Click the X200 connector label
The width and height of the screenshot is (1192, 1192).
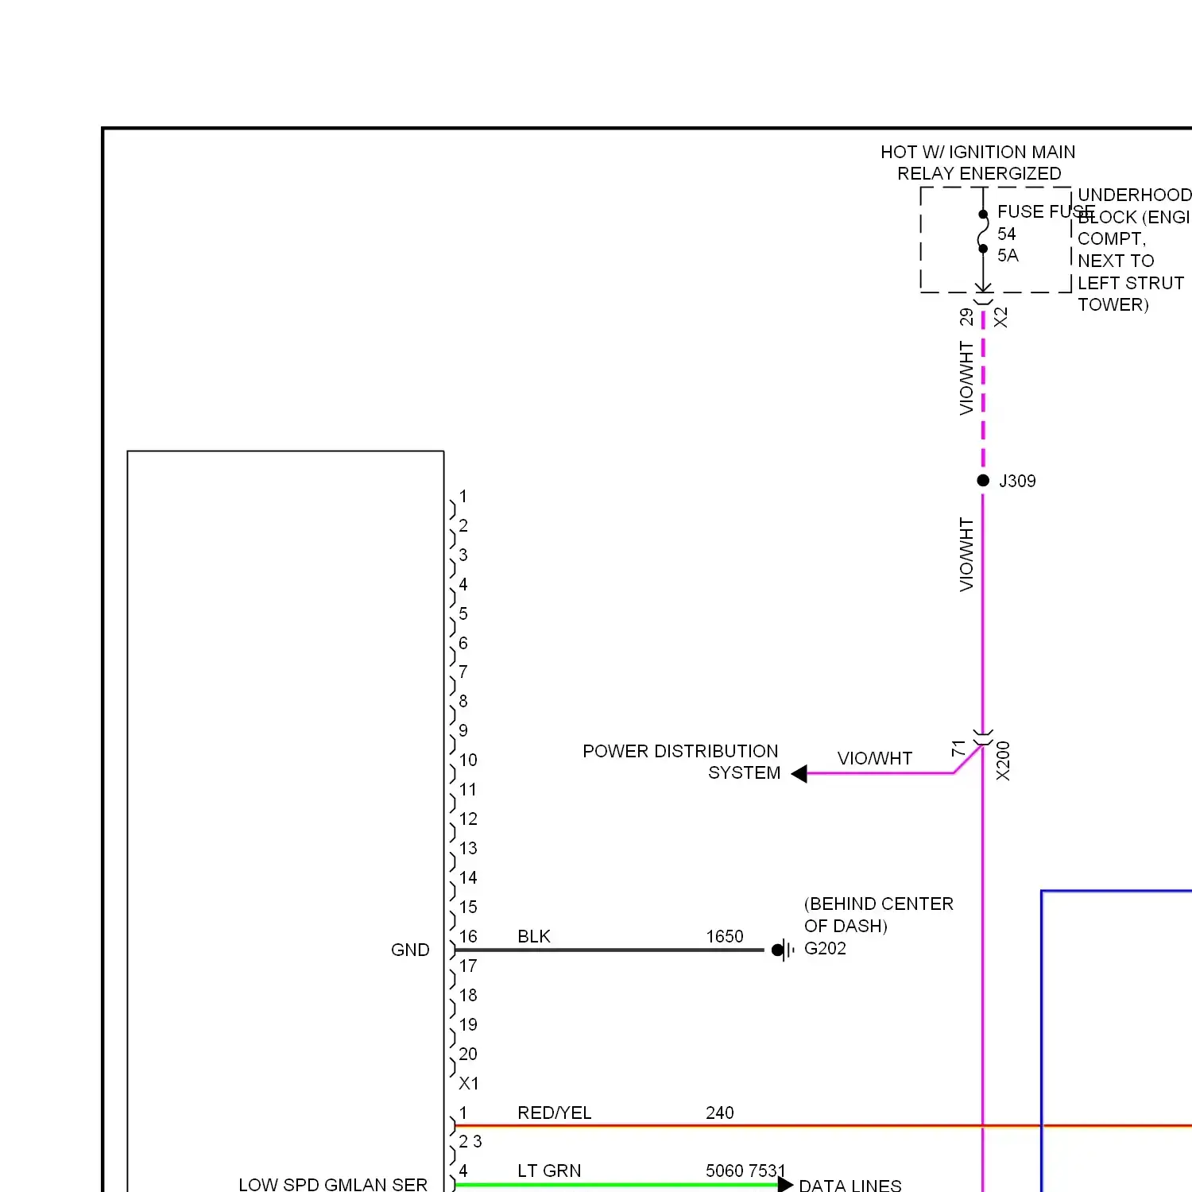tap(1003, 761)
